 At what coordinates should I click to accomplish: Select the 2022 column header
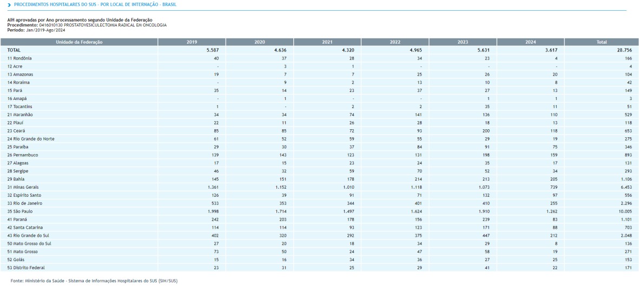pyautogui.click(x=395, y=42)
